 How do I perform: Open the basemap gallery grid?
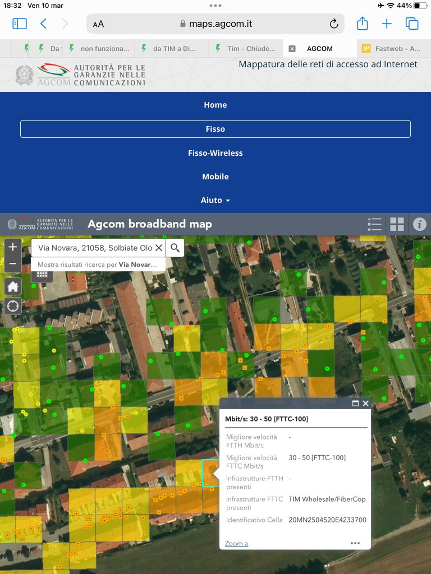tap(397, 224)
